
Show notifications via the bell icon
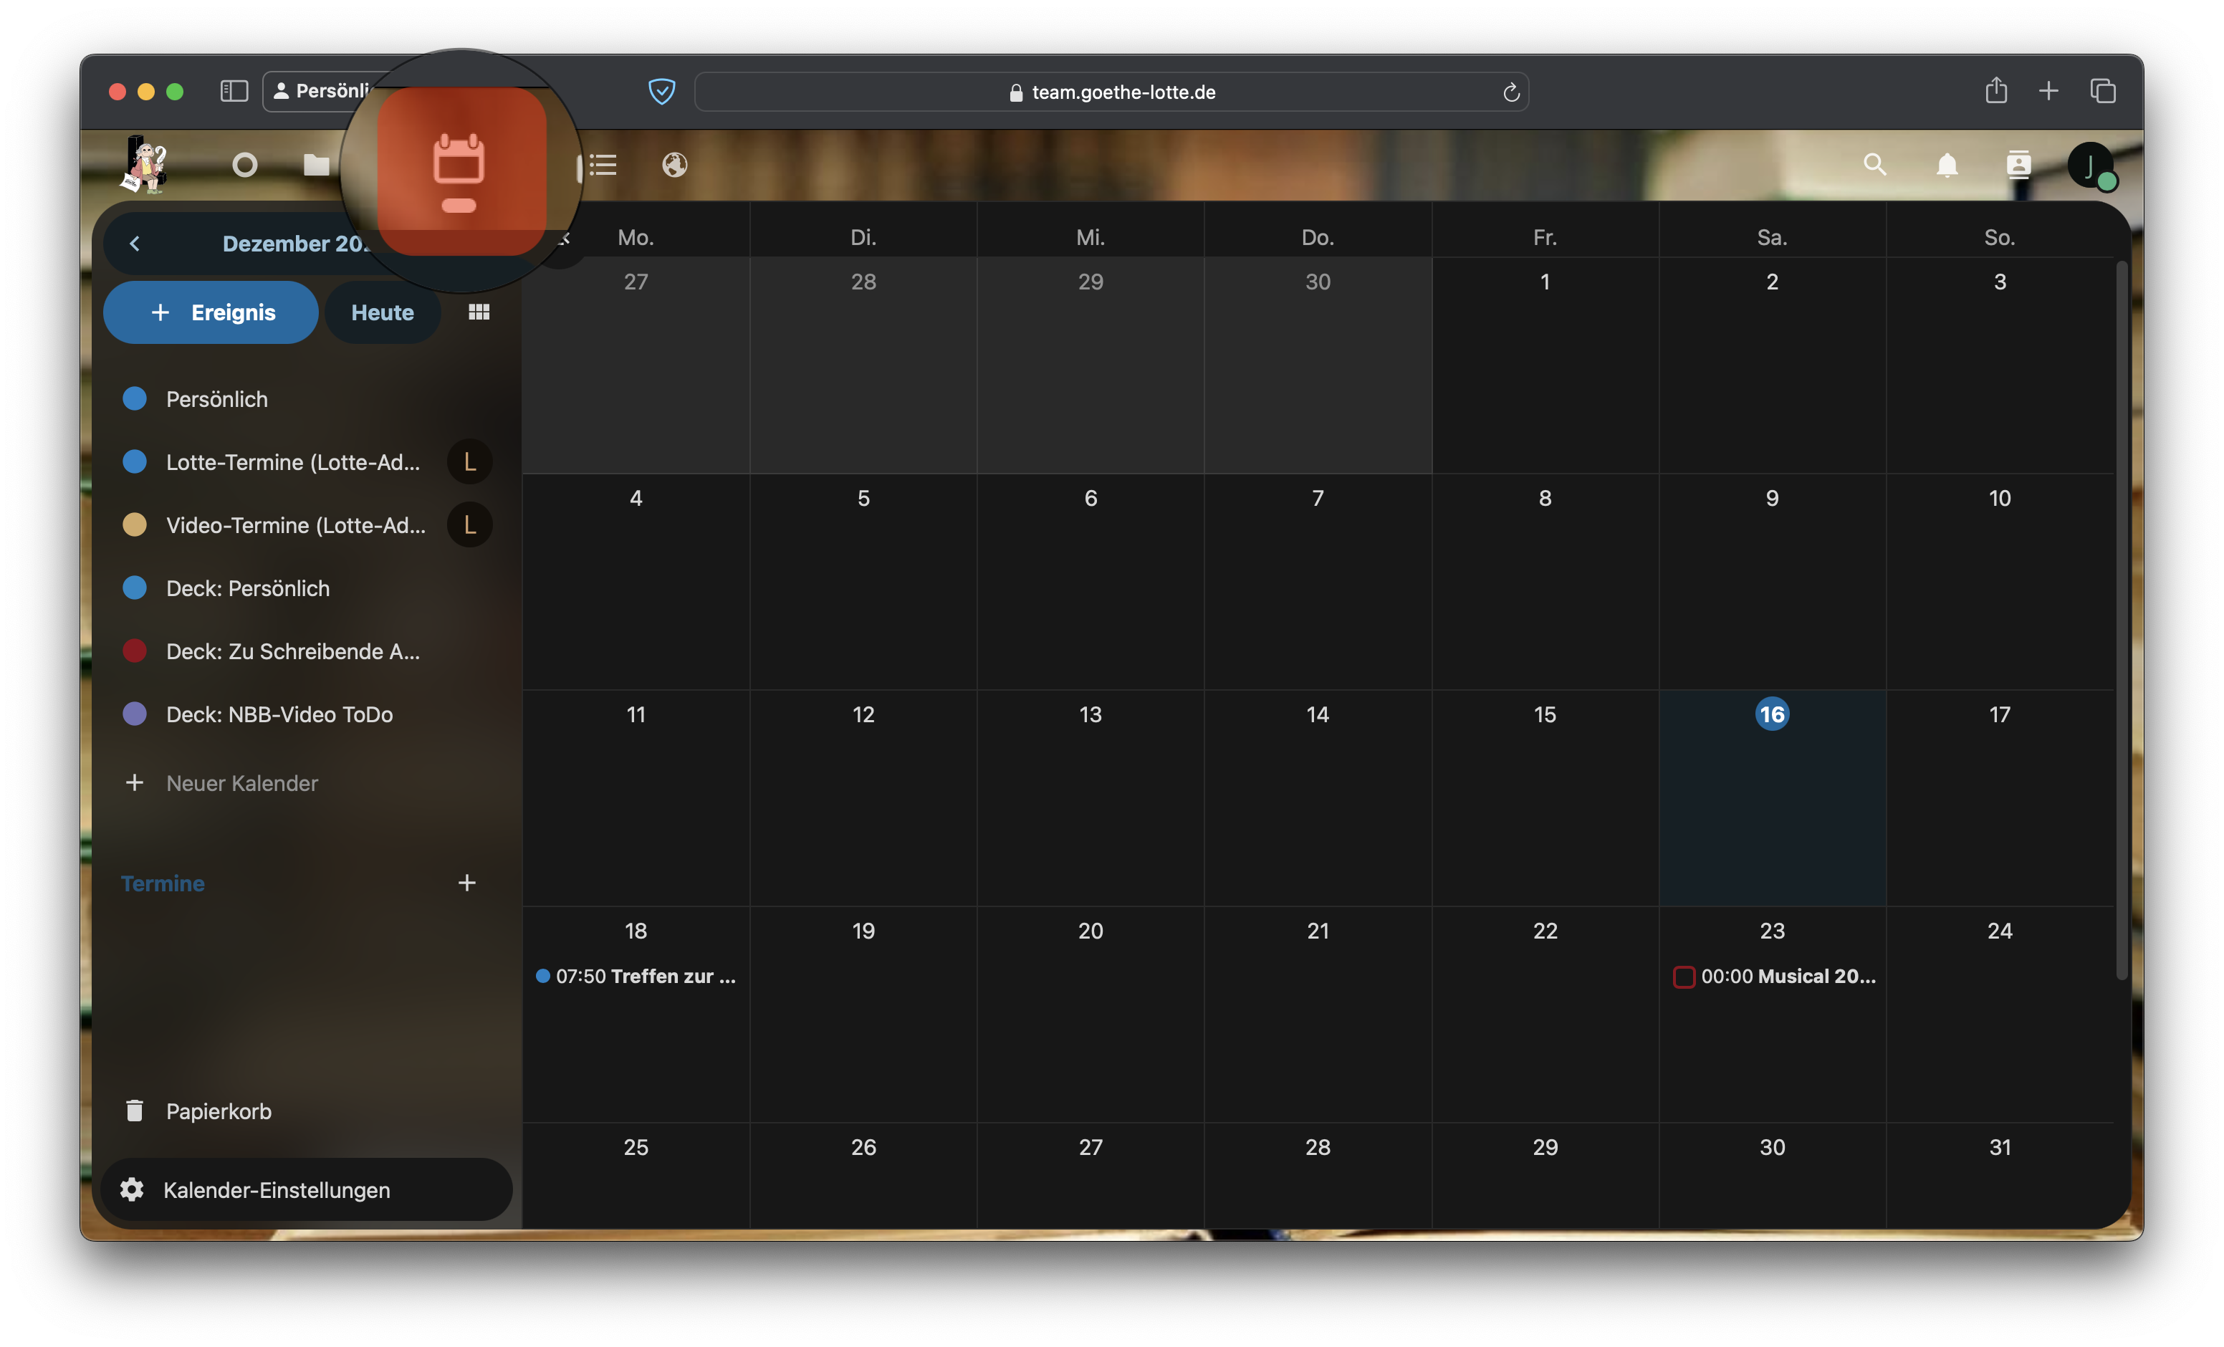(1947, 166)
